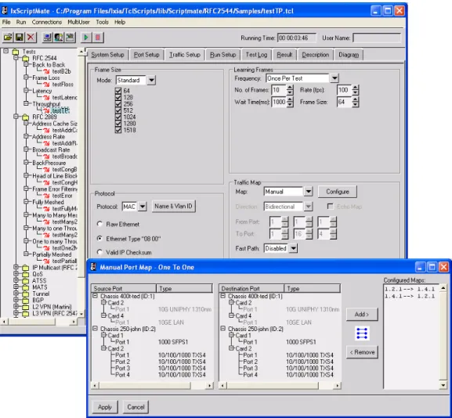
Task: Stop the test with red stop icon
Action: (98, 37)
